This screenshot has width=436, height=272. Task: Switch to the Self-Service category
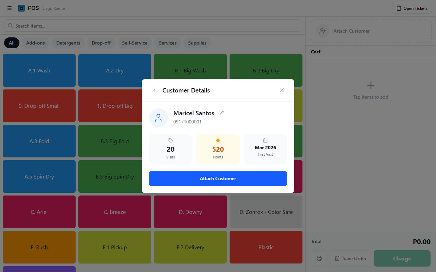coord(135,43)
